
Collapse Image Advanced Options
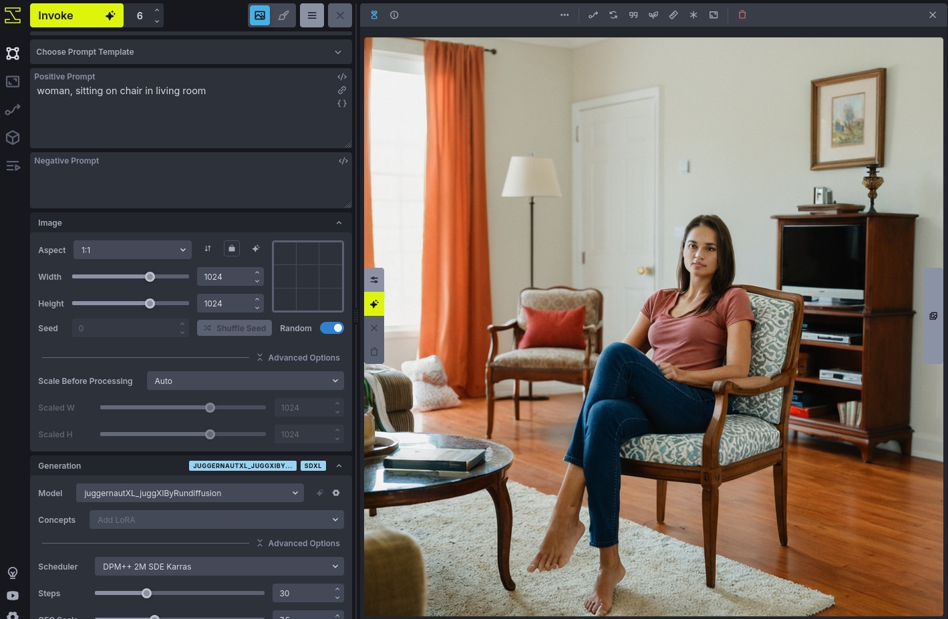tap(298, 358)
